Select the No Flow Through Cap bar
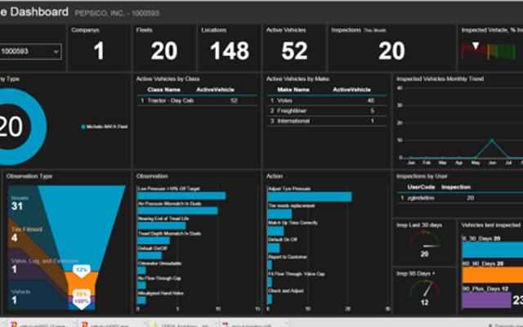 point(141,285)
